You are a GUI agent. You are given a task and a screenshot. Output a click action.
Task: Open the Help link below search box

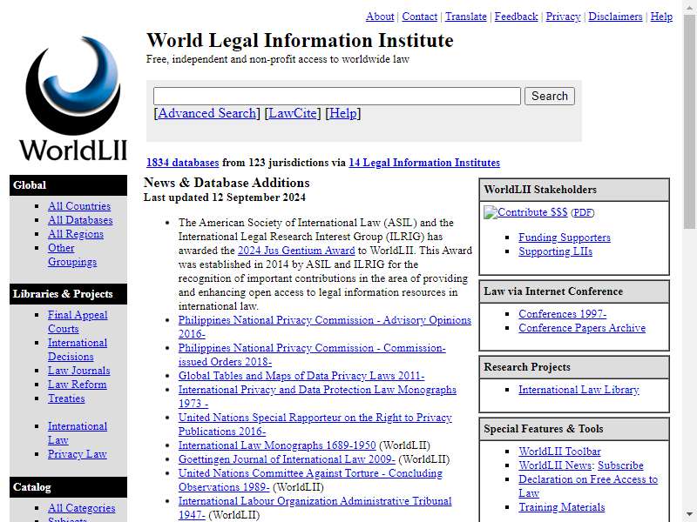342,113
